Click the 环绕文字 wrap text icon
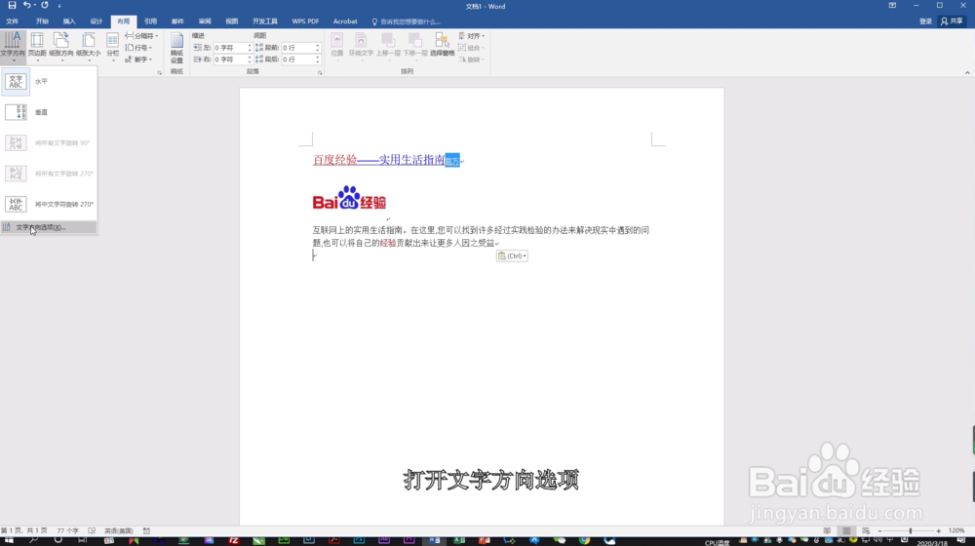 pyautogui.click(x=361, y=46)
